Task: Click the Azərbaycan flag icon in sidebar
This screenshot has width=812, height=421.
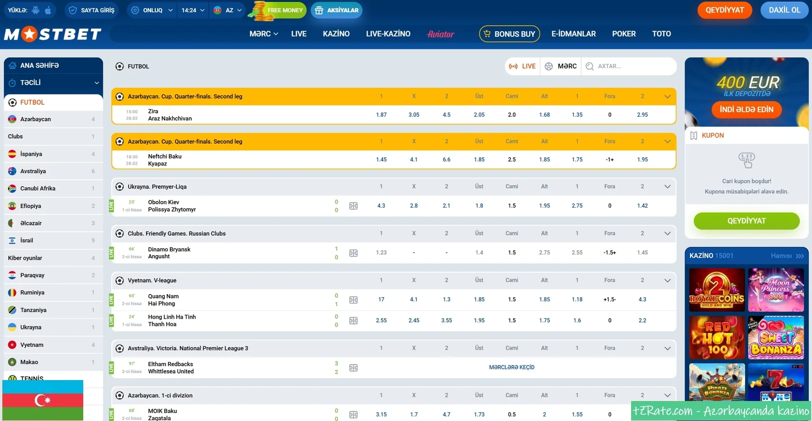Action: 13,119
